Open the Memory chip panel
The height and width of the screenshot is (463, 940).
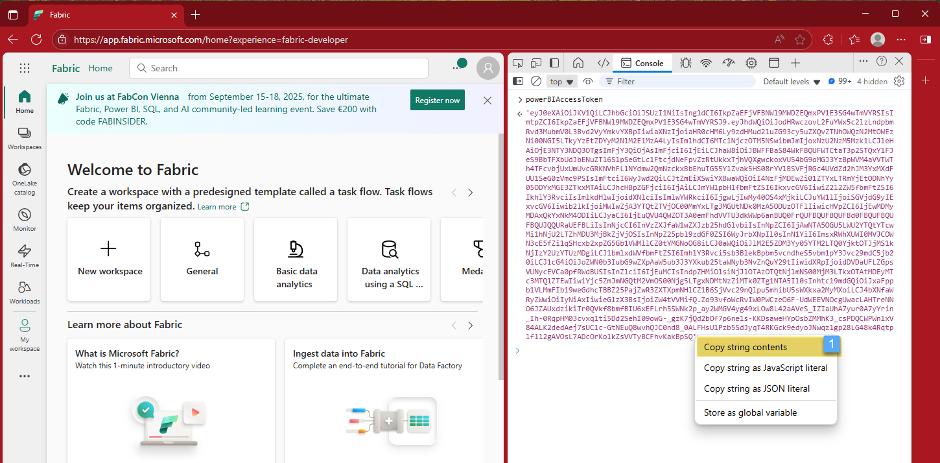pyautogui.click(x=751, y=63)
